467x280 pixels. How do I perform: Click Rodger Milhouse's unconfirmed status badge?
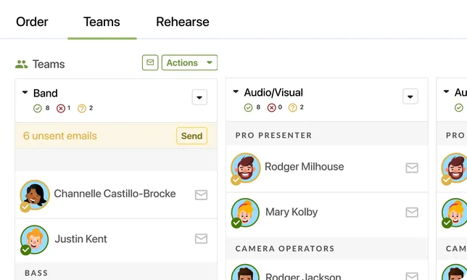pyautogui.click(x=236, y=180)
